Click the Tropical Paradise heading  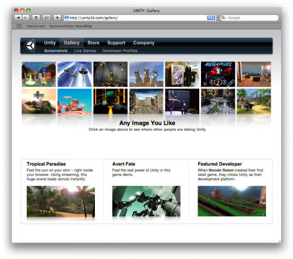(46, 164)
